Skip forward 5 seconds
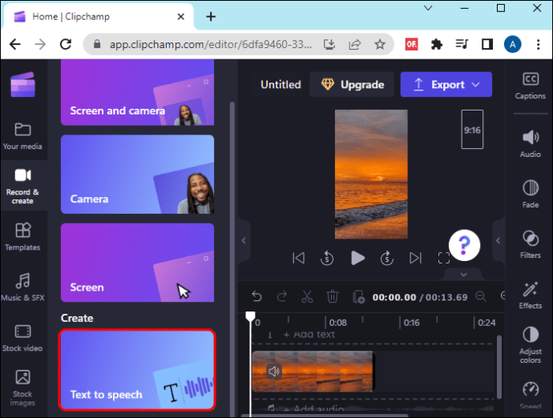Viewport: 553px width, 418px height. (387, 258)
